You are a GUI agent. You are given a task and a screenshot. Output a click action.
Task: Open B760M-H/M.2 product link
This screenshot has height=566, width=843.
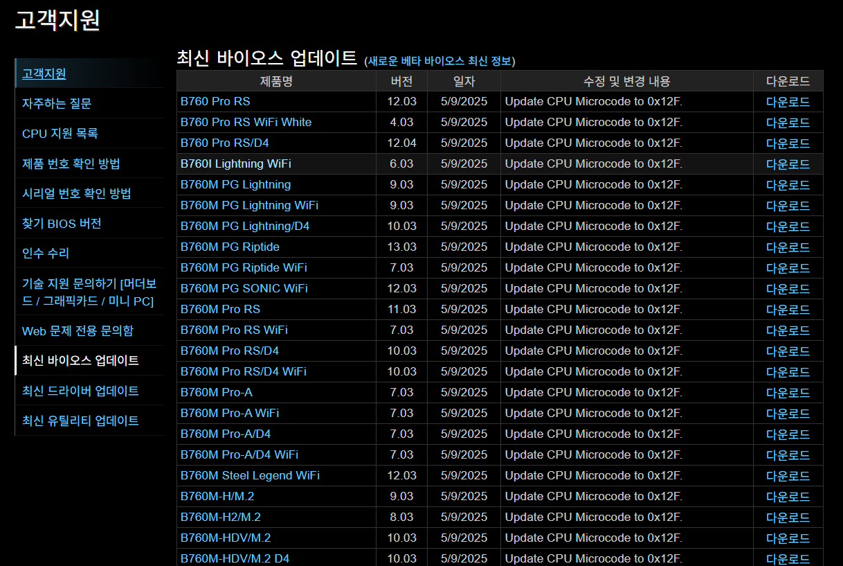tap(217, 496)
